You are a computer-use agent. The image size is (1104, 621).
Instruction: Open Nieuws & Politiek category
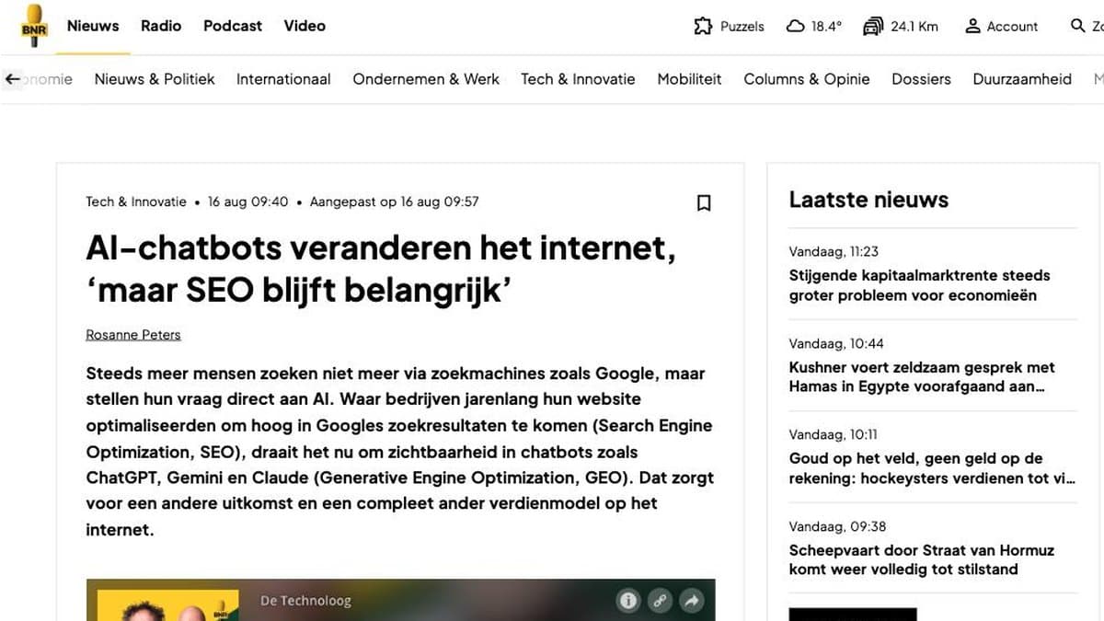coord(155,79)
